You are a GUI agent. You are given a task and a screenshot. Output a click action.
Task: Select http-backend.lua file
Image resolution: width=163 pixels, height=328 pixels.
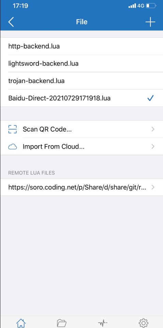click(81, 46)
